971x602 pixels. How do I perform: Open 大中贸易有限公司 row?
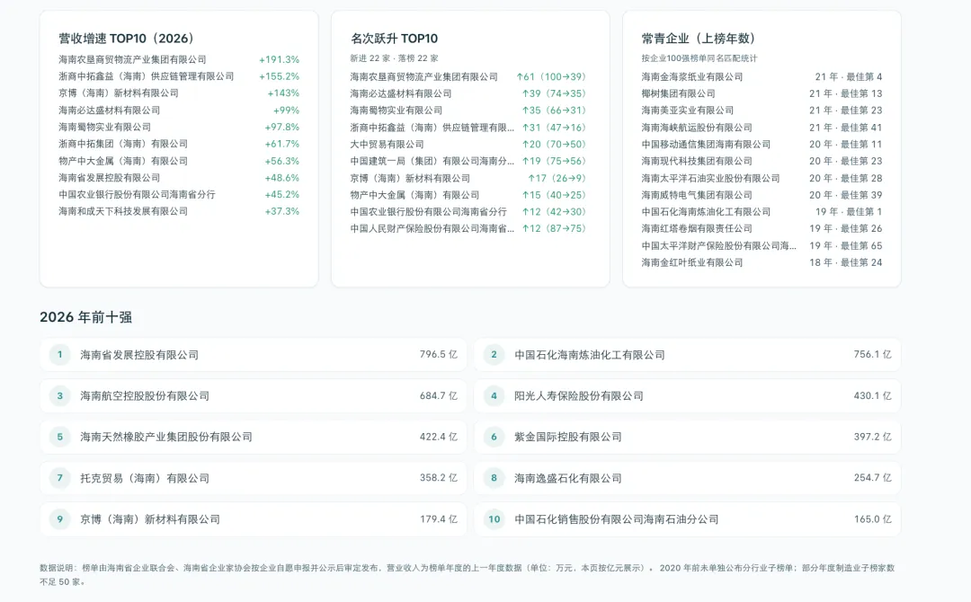468,144
